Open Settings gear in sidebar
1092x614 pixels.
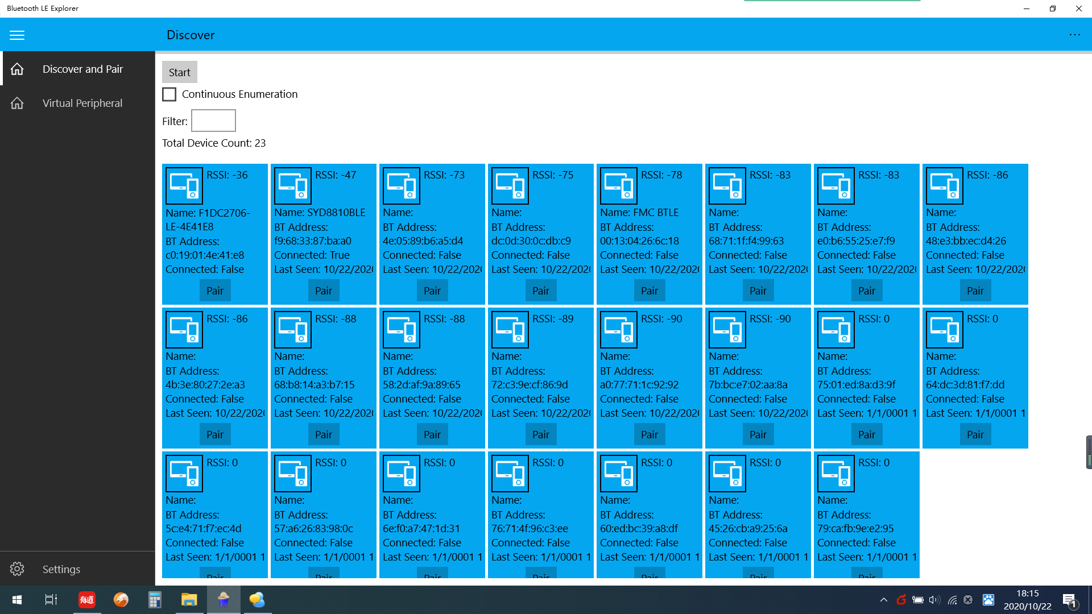(x=17, y=569)
